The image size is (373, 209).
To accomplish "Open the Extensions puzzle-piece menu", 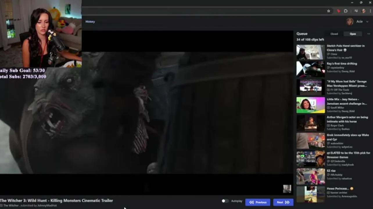I will (346, 11).
